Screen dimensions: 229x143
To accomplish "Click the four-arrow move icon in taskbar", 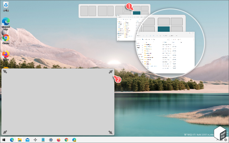I will 35,140.
